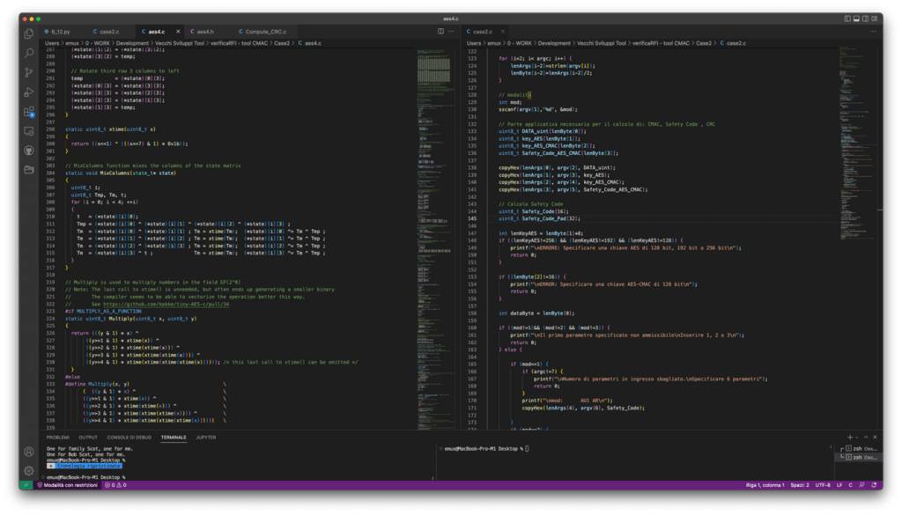Click 'aes4.c' breadcrumb in left editor
Viewport: 902px width, 515px height.
tap(313, 43)
